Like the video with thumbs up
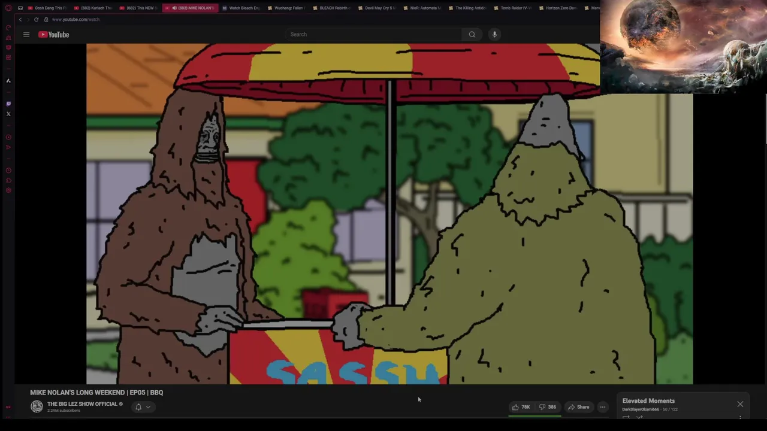 pyautogui.click(x=521, y=407)
